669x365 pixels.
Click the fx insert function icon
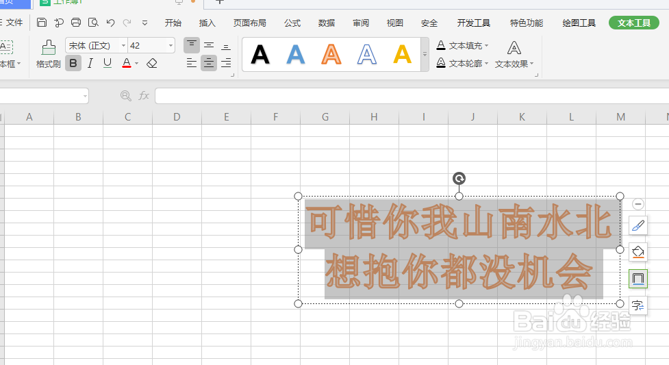tap(144, 96)
